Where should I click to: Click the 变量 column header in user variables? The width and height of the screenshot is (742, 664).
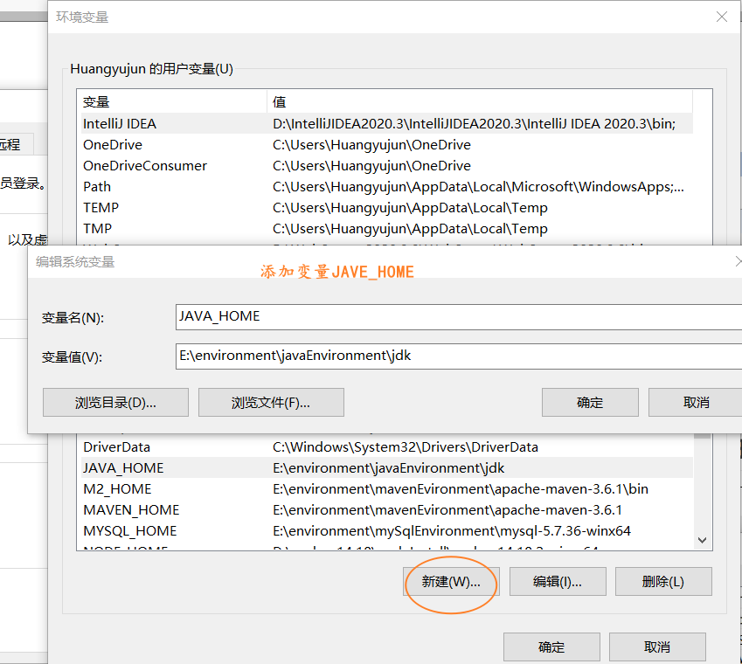173,101
